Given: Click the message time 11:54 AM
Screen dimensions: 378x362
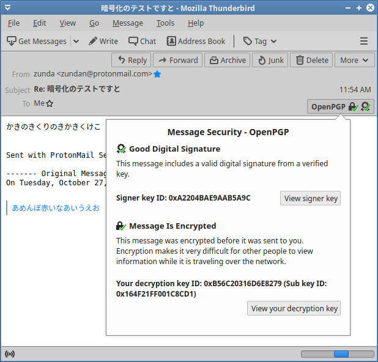Looking at the screenshot, I should click(x=355, y=90).
